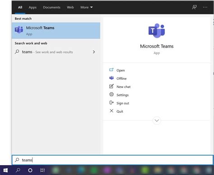Quit Teams using the X icon
The height and width of the screenshot is (175, 214).
[x=112, y=111]
